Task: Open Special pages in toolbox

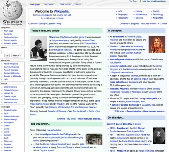Action: point(10,96)
